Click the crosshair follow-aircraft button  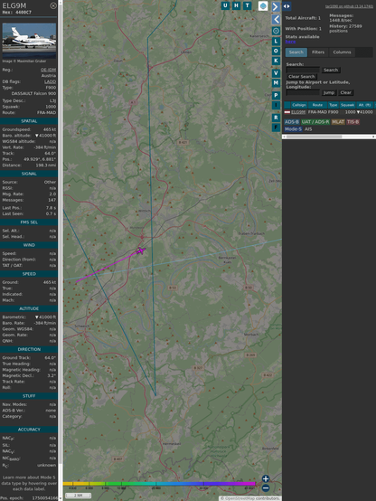(276, 31)
